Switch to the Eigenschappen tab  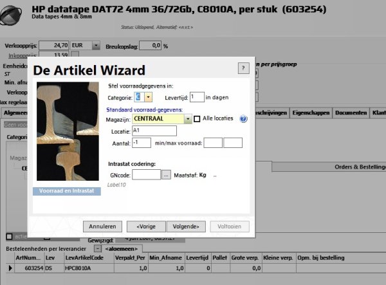[311, 113]
